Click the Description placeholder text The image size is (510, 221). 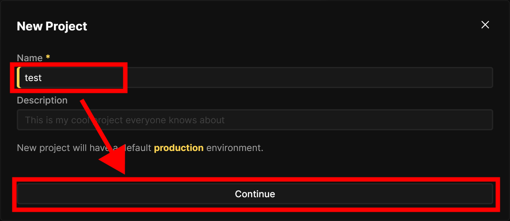[125, 120]
